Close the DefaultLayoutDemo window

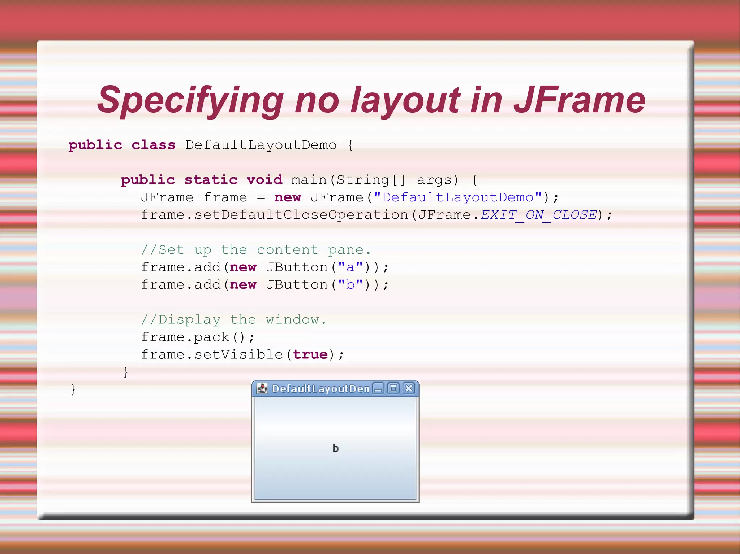pos(409,388)
